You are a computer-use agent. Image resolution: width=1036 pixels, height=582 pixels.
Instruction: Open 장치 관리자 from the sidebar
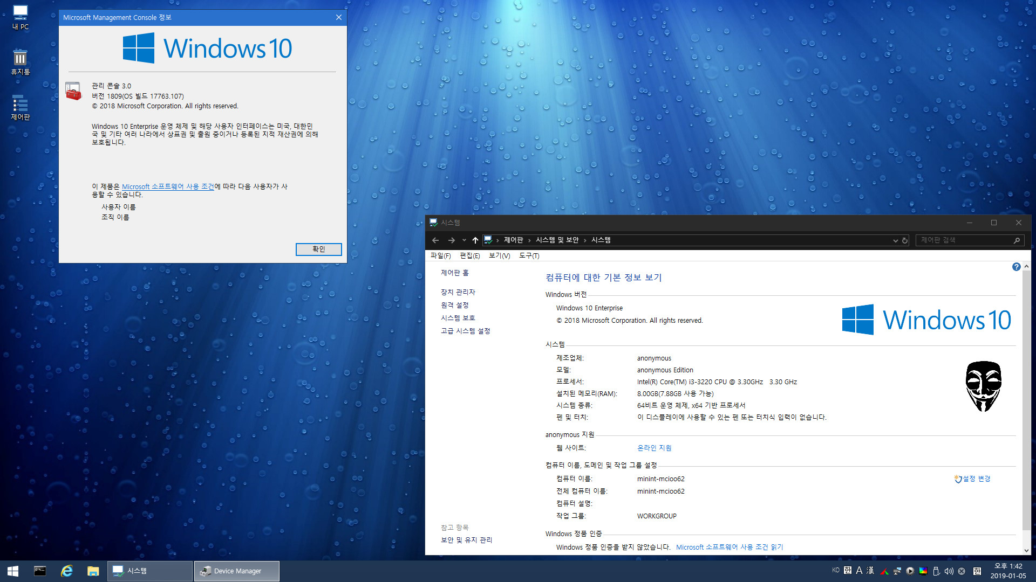[458, 292]
